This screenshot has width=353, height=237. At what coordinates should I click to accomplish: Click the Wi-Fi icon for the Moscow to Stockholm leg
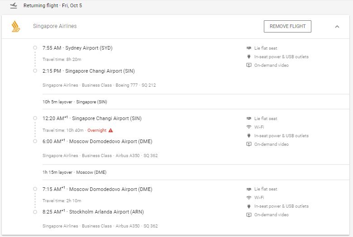click(249, 198)
